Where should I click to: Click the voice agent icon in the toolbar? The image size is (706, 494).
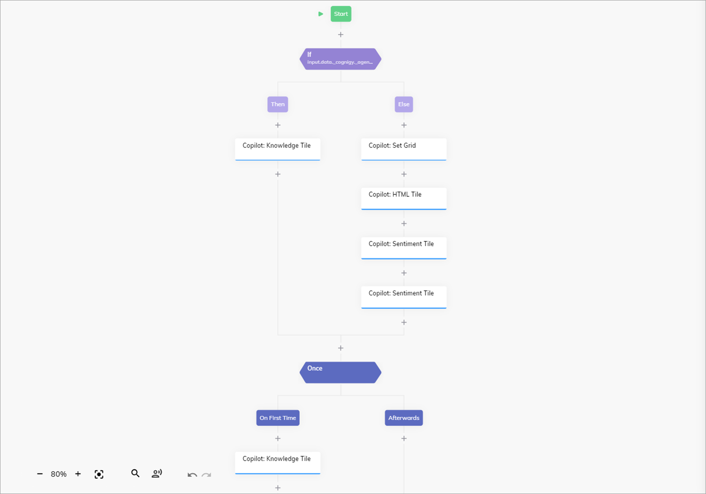(157, 474)
